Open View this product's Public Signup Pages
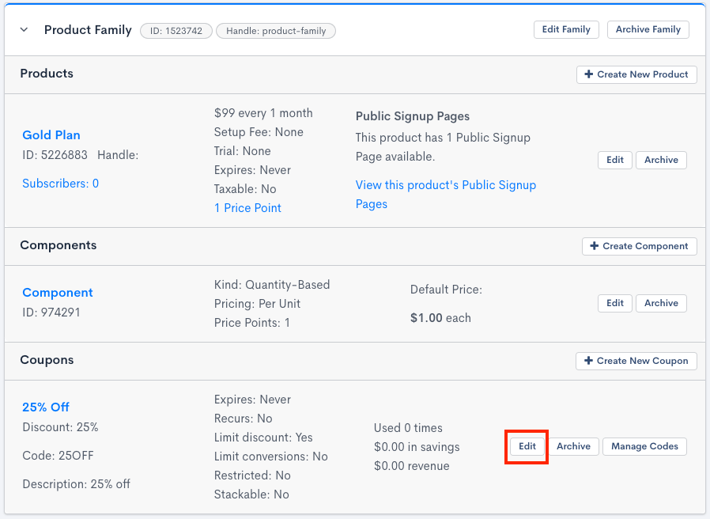 [x=445, y=195]
